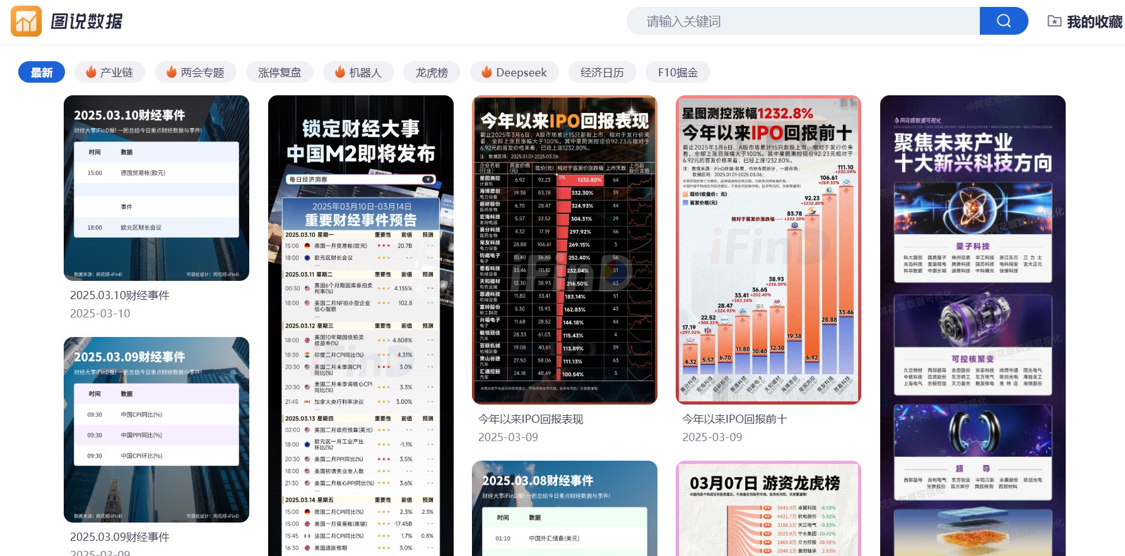Open the 2025.03.08财经事件 thumbnail image
Viewport: 1125px width, 556px height.
[x=565, y=509]
